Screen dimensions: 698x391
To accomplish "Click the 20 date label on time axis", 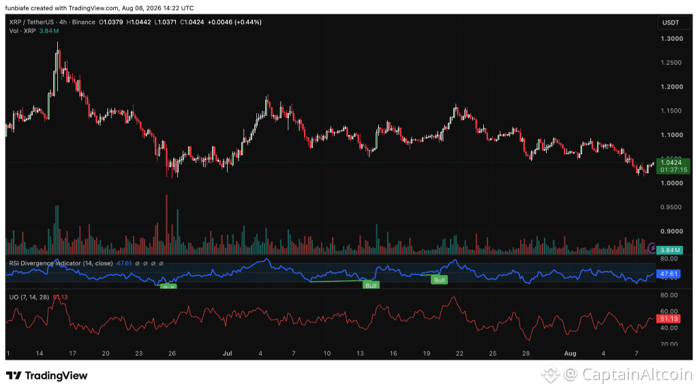I will pyautogui.click(x=106, y=354).
